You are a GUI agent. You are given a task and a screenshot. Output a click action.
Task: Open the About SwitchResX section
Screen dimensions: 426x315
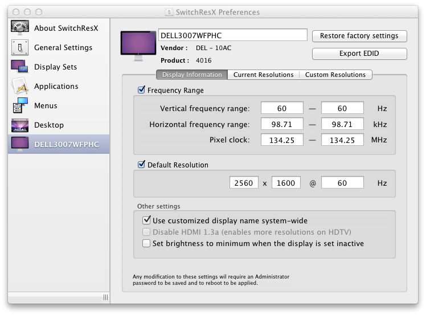pos(66,28)
